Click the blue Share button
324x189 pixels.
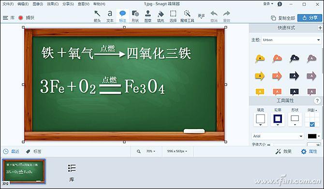[310, 18]
